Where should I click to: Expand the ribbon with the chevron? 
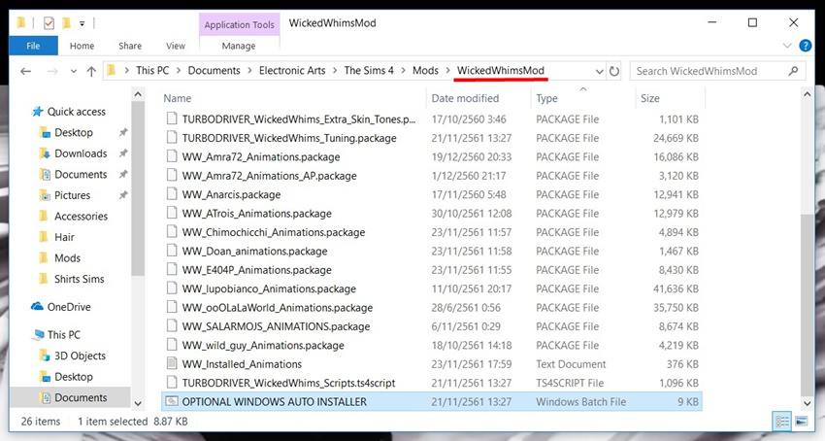pos(787,46)
